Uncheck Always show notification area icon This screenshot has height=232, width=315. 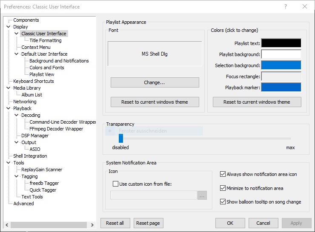point(223,174)
